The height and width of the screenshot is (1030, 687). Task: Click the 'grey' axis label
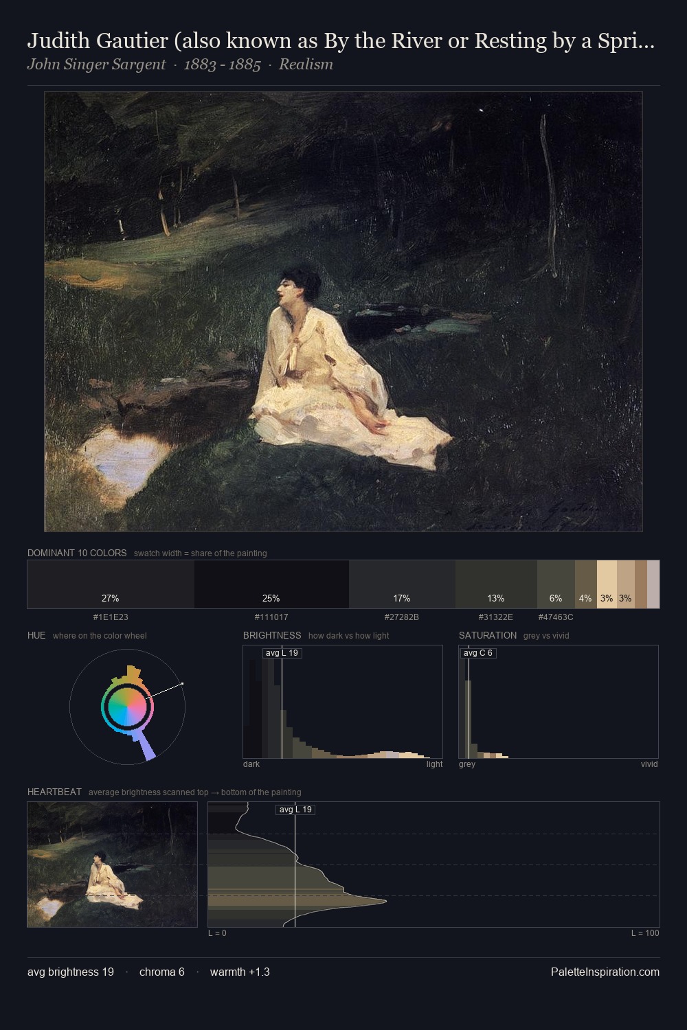[x=467, y=764]
